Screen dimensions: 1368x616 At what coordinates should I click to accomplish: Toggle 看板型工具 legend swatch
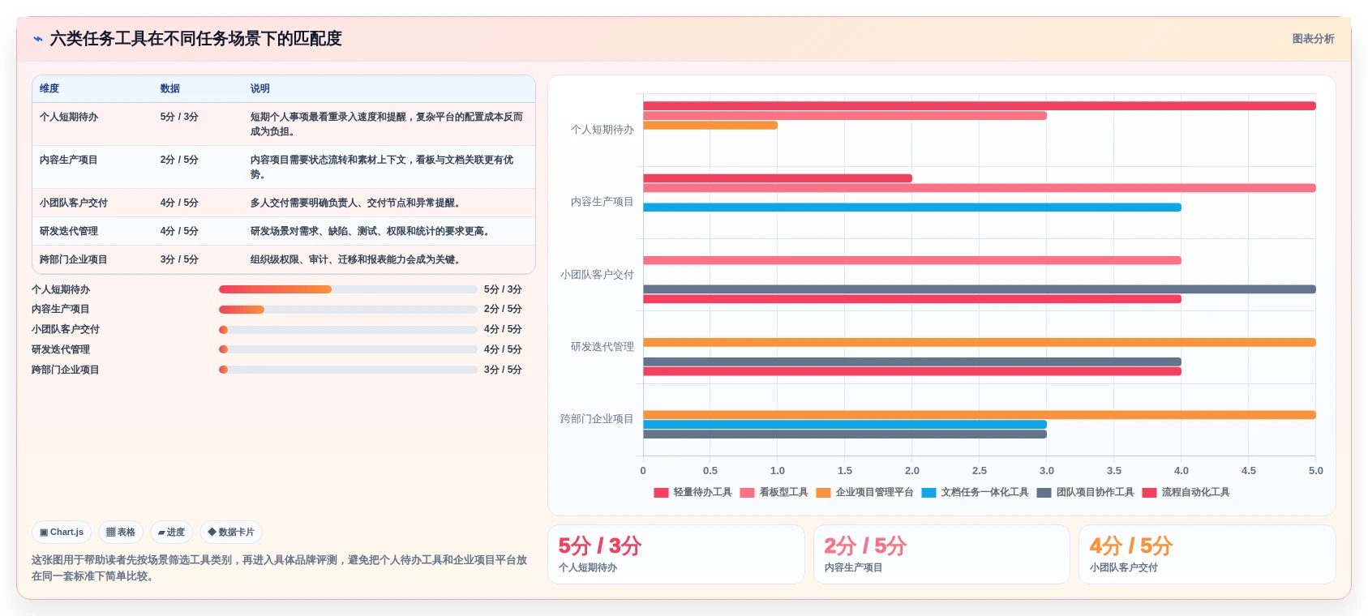pos(747,493)
